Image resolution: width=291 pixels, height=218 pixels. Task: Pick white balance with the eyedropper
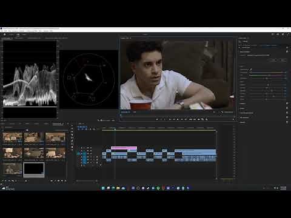tap(251, 70)
